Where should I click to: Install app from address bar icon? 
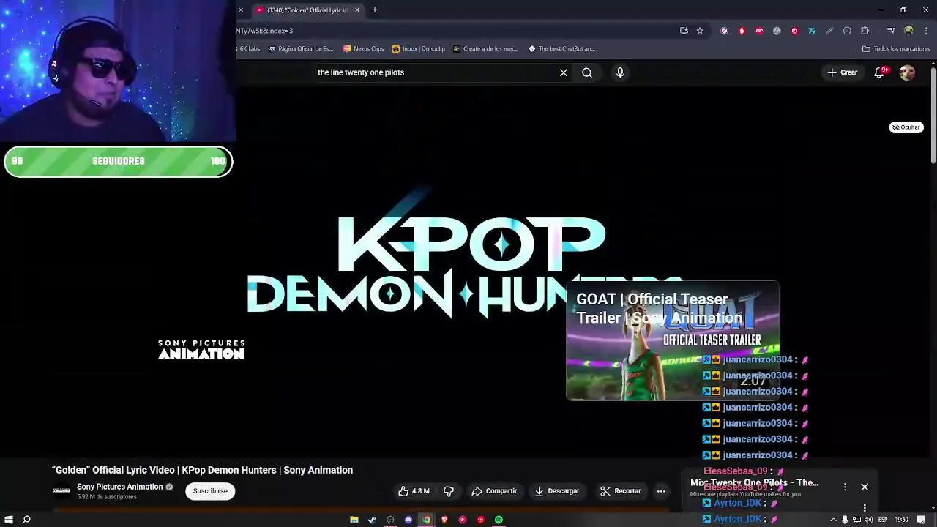pyautogui.click(x=684, y=31)
